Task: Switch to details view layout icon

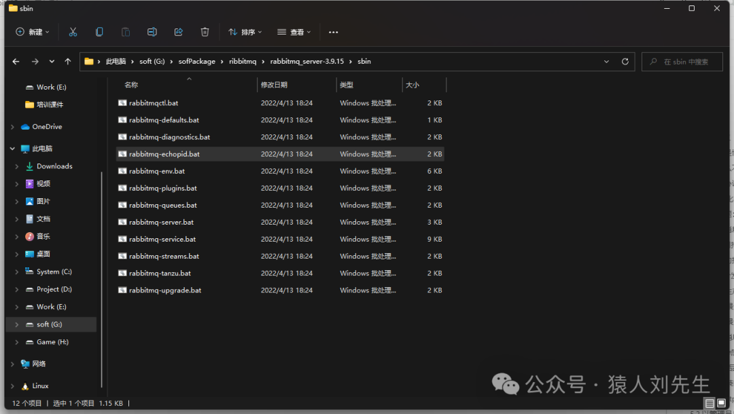Action: pyautogui.click(x=710, y=402)
